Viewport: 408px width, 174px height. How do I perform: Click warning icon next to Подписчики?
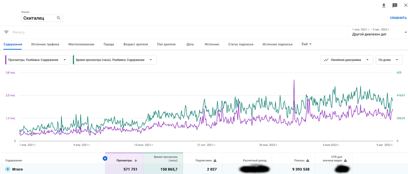(x=215, y=160)
